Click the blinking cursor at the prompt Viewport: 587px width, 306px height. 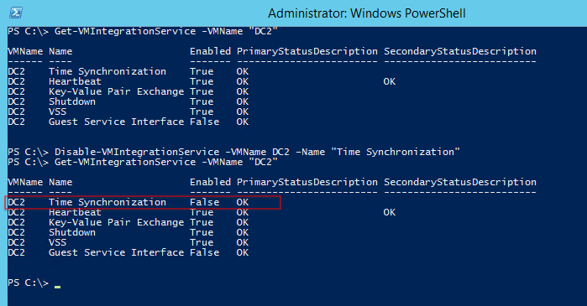pos(57,287)
